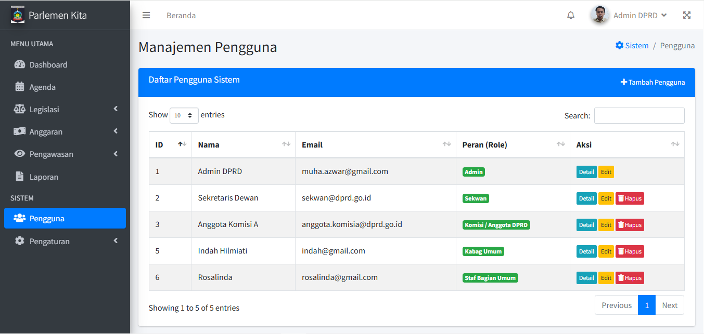The image size is (704, 334).
Task: Click the notification bell icon
Action: pyautogui.click(x=571, y=15)
